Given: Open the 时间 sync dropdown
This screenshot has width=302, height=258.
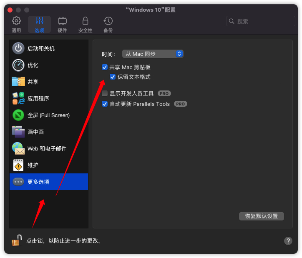Looking at the screenshot, I should (x=153, y=54).
